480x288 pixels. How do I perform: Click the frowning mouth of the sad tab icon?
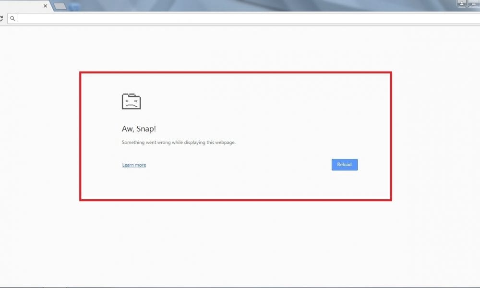[x=131, y=105]
